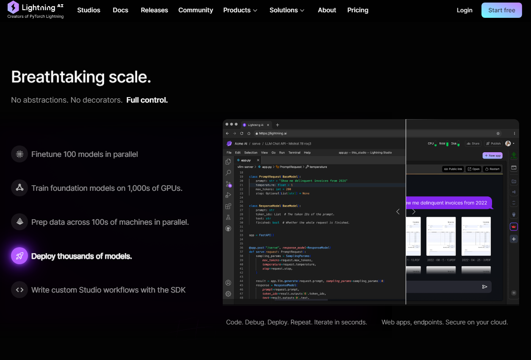Select the SDK code brackets icon
The height and width of the screenshot is (360, 531).
click(x=19, y=290)
